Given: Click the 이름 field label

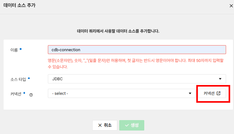Looking at the screenshot, I should (14, 50).
